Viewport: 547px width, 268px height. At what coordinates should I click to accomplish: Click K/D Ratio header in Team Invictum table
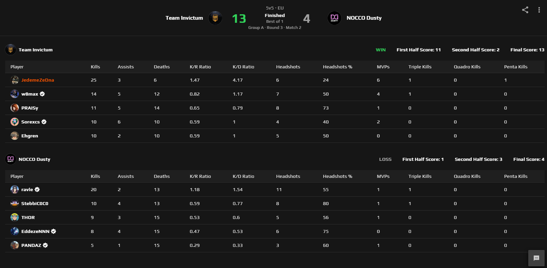(243, 67)
